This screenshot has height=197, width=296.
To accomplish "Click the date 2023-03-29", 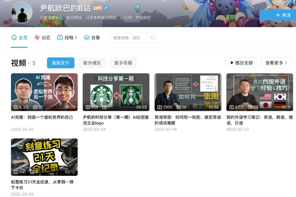I will click(x=94, y=129).
